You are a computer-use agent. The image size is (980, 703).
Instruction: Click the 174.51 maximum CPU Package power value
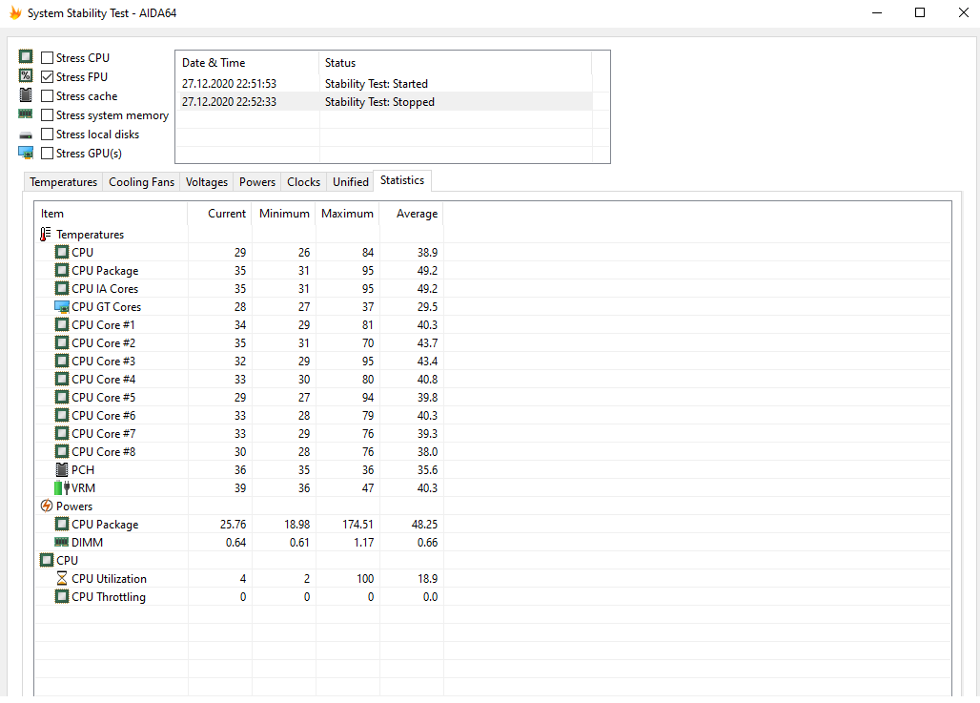(x=357, y=524)
